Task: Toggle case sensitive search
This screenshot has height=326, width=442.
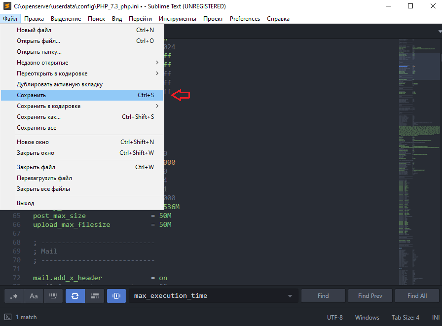Action: (x=34, y=296)
